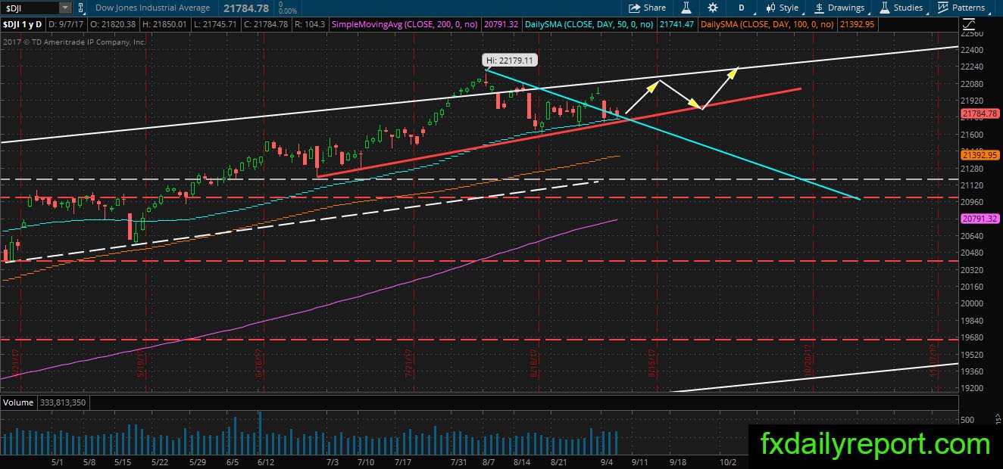Click the magenta 20791.32 price axis tag
1003x469 pixels.
[x=980, y=218]
